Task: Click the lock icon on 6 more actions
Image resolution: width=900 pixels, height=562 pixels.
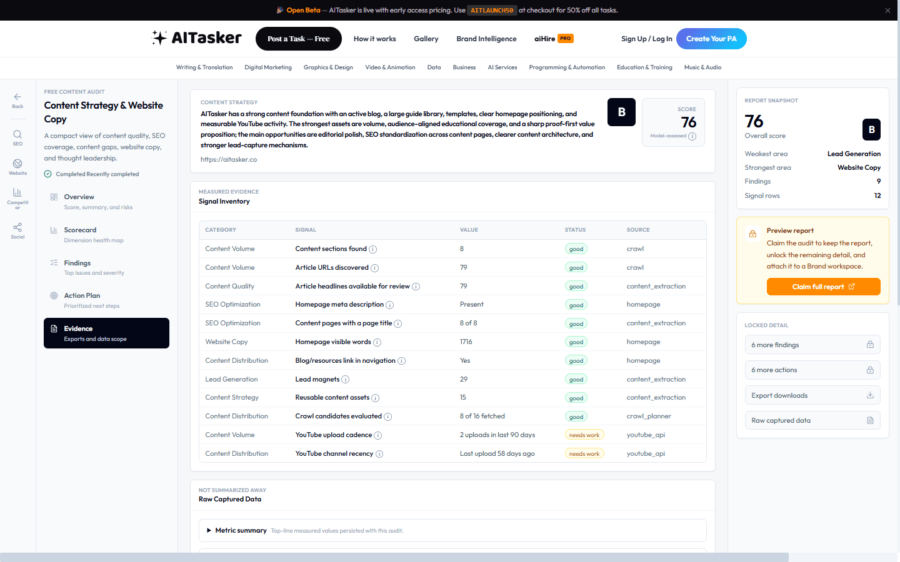Action: pos(870,370)
